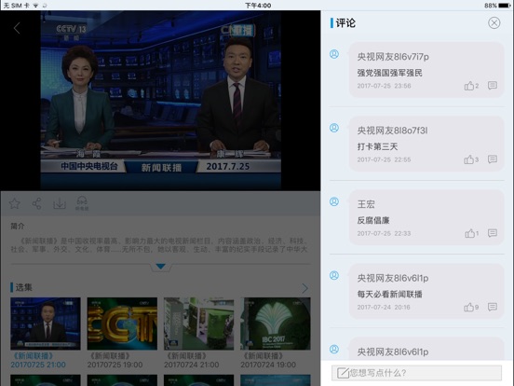Screen dimensions: 514x386
Task: Reply to the comment 打卡第三天
Action: pos(493,159)
